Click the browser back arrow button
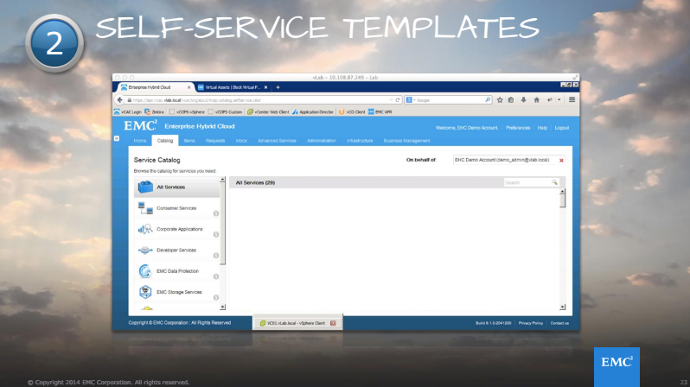 (119, 100)
